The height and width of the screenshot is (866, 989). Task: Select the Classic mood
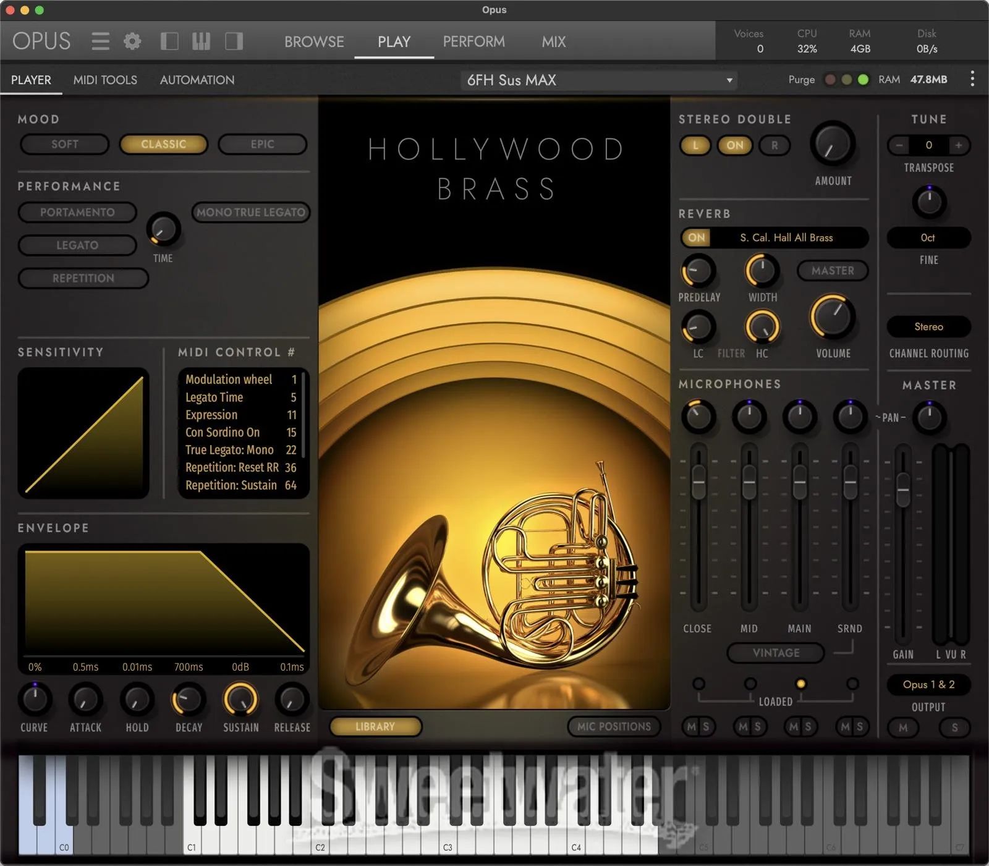[x=163, y=144]
